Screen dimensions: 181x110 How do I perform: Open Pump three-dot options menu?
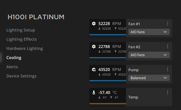click(x=167, y=69)
